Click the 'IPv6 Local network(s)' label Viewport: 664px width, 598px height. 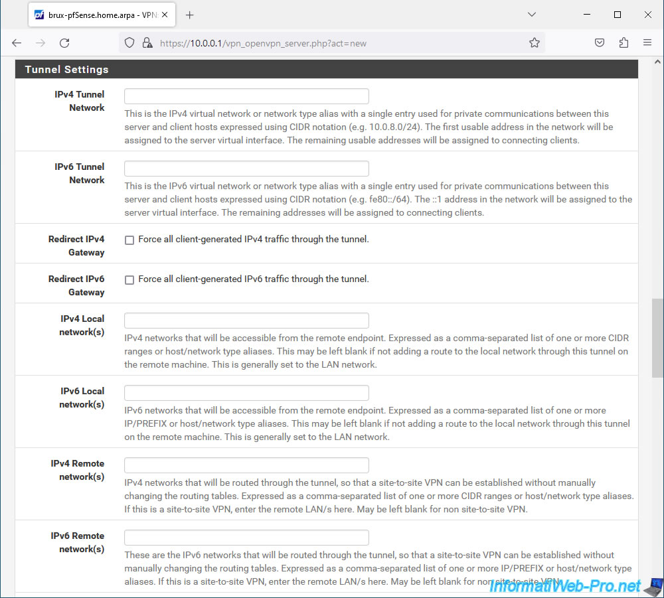coord(82,398)
